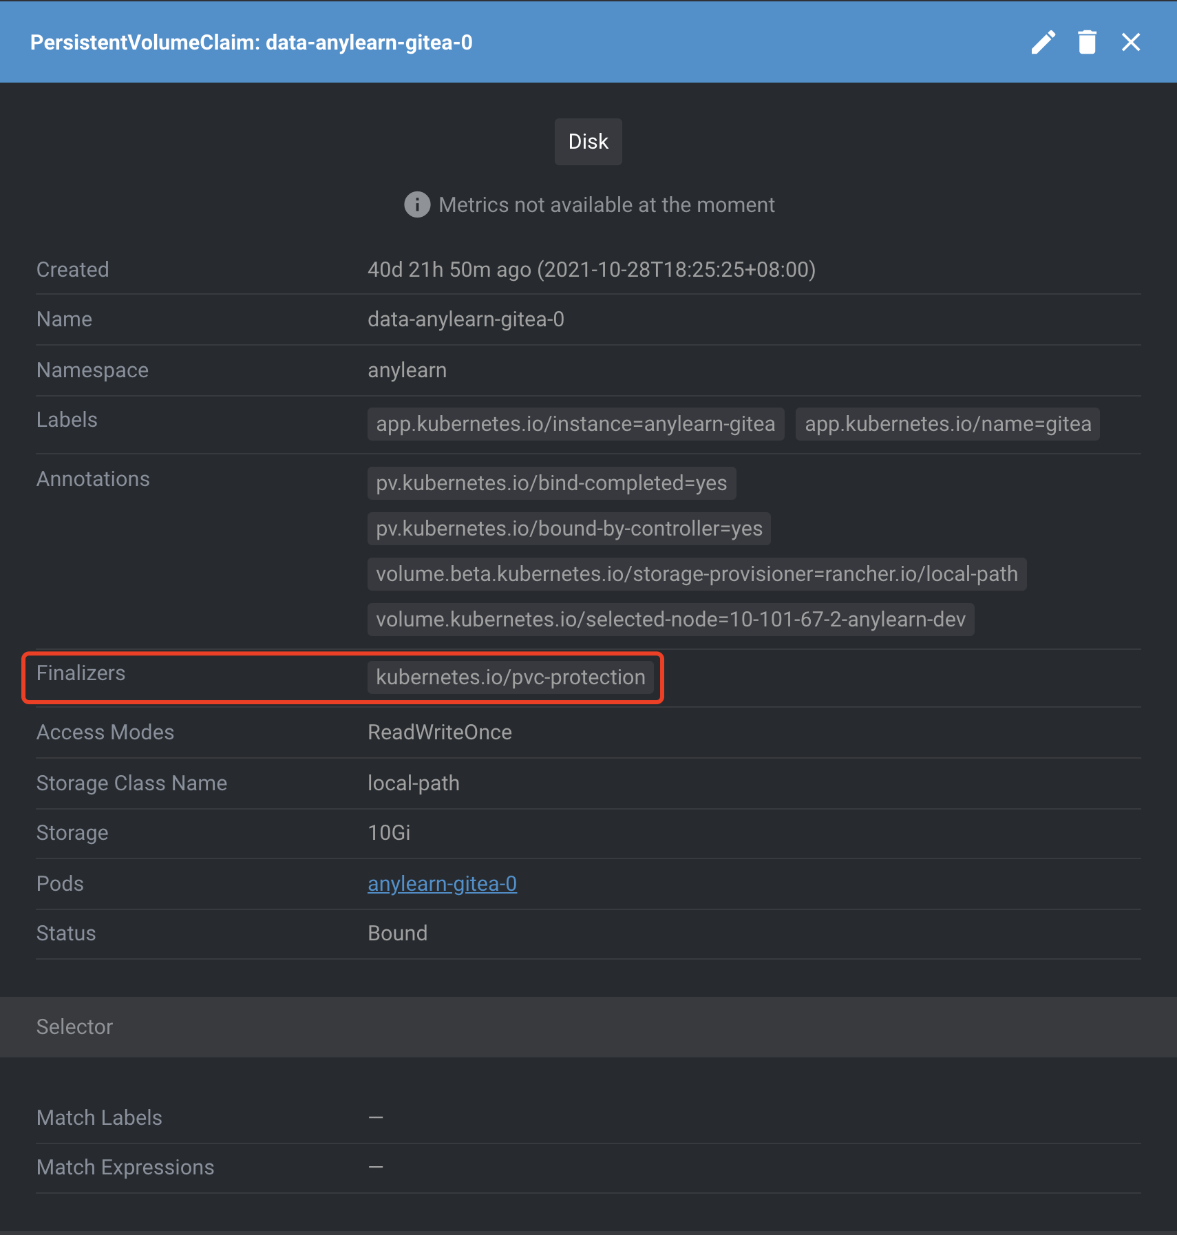Expand the bound-by-controller=yes annotation badge
1177x1235 pixels.
pos(569,529)
